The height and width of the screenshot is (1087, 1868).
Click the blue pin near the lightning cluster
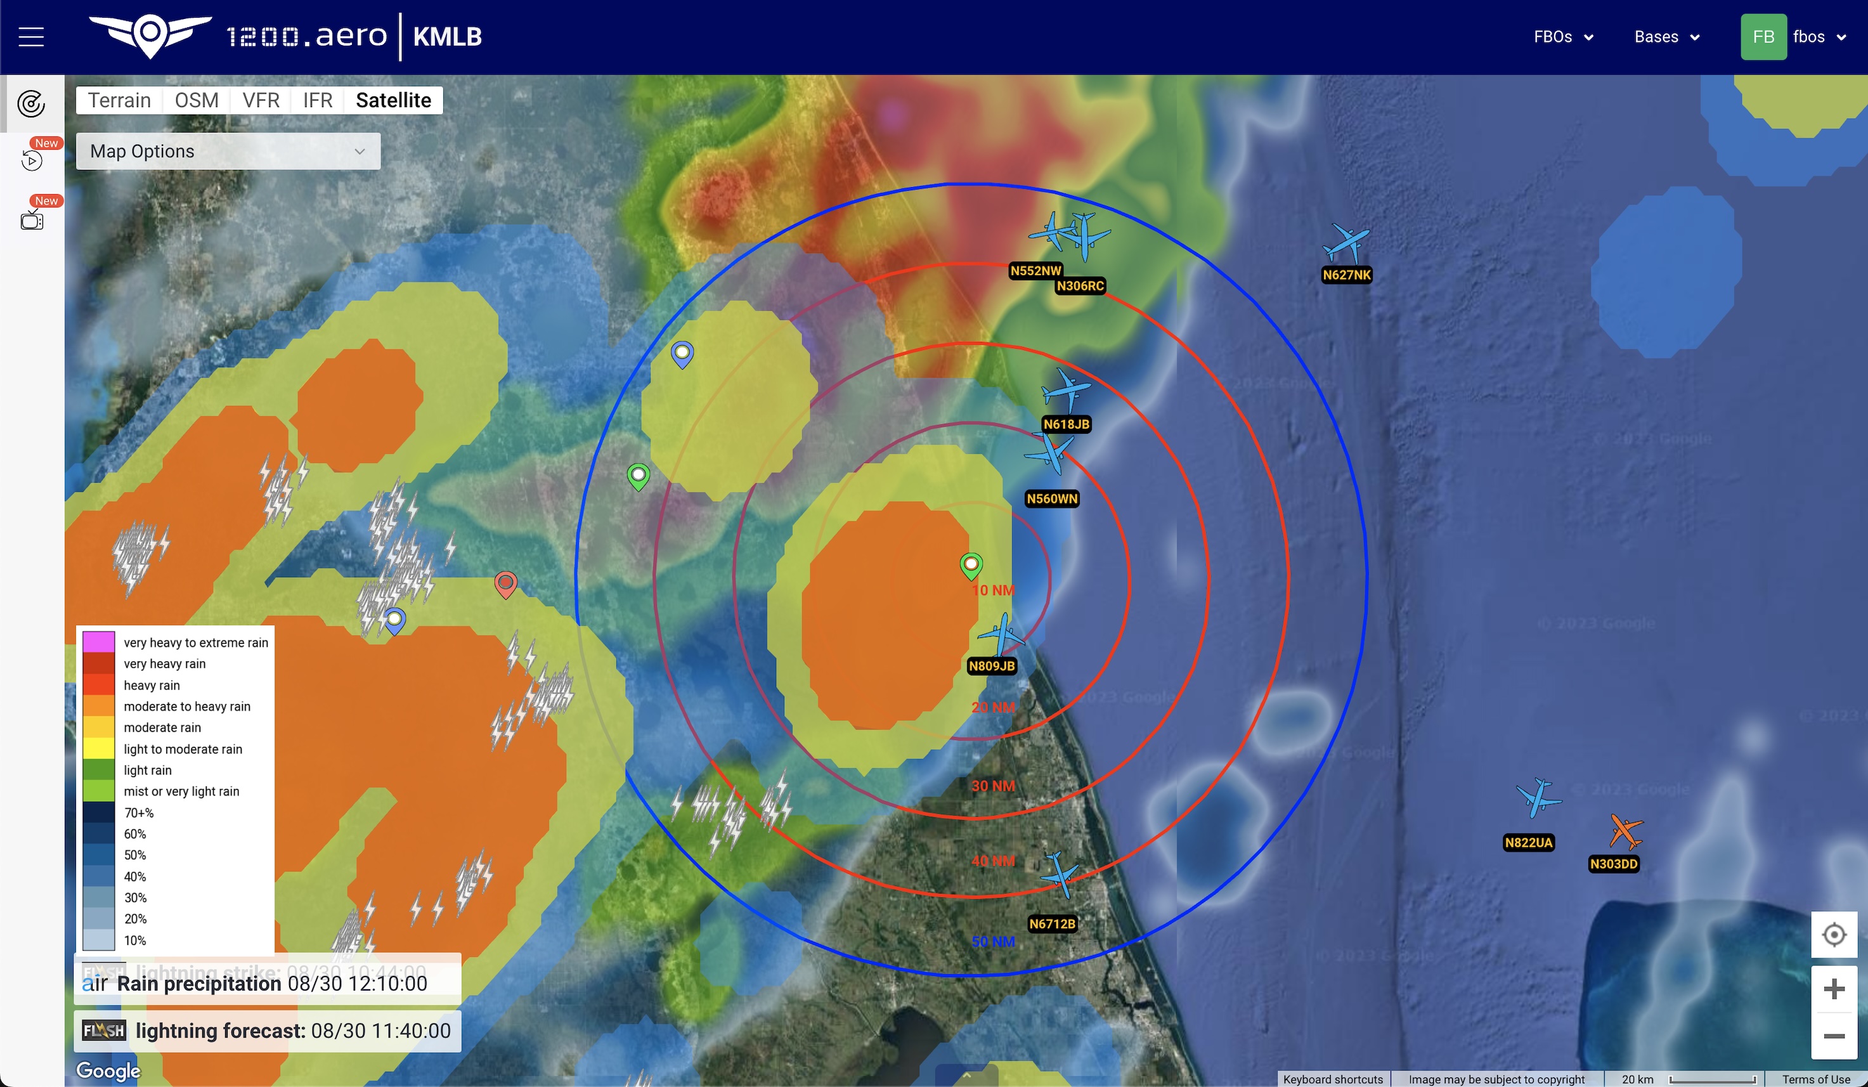click(x=395, y=622)
